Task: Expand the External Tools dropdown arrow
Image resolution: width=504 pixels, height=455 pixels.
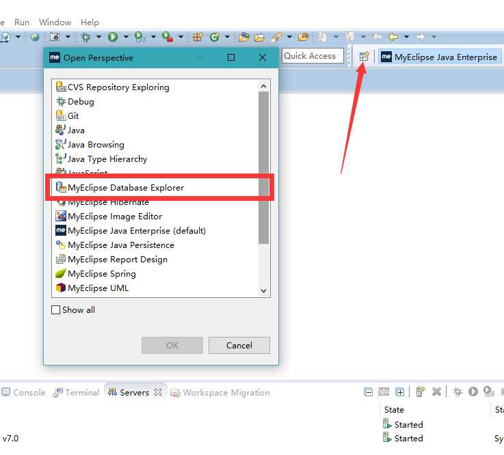Action: click(181, 37)
